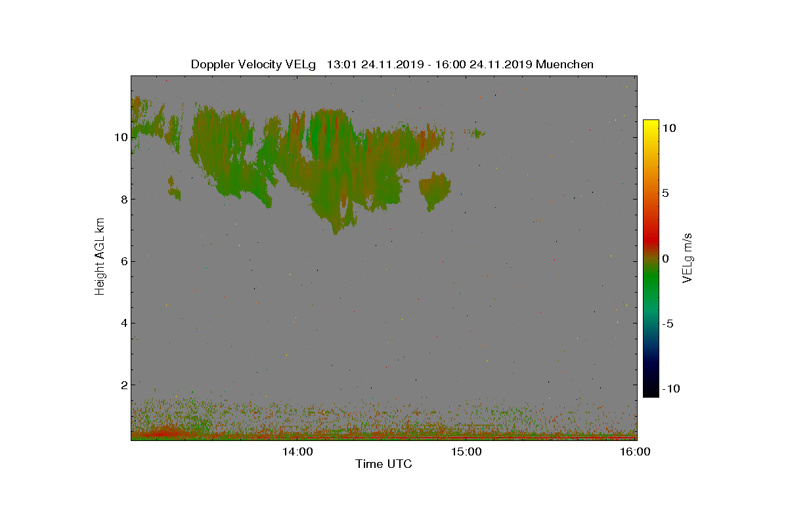788x525 pixels.
Task: Click the height axis tick '6'
Action: click(x=123, y=261)
